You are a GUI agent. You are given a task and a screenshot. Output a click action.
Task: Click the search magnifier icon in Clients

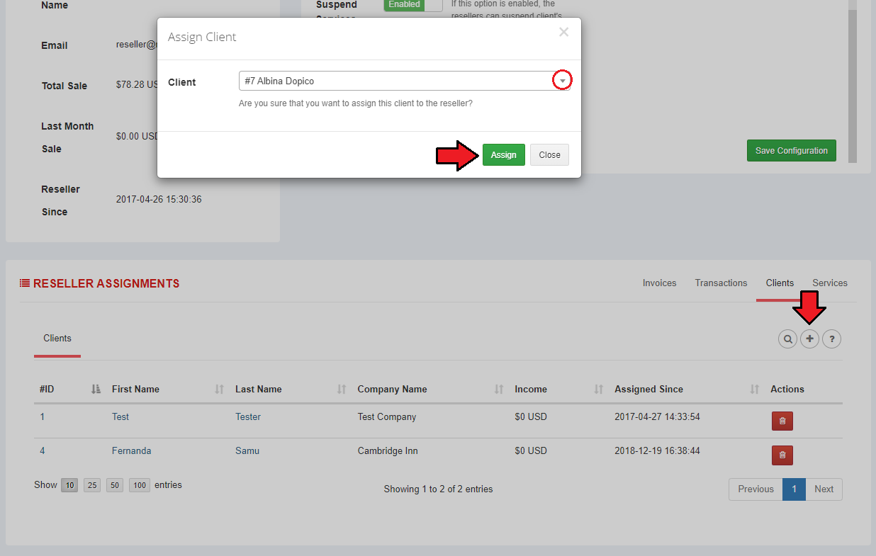pos(787,339)
